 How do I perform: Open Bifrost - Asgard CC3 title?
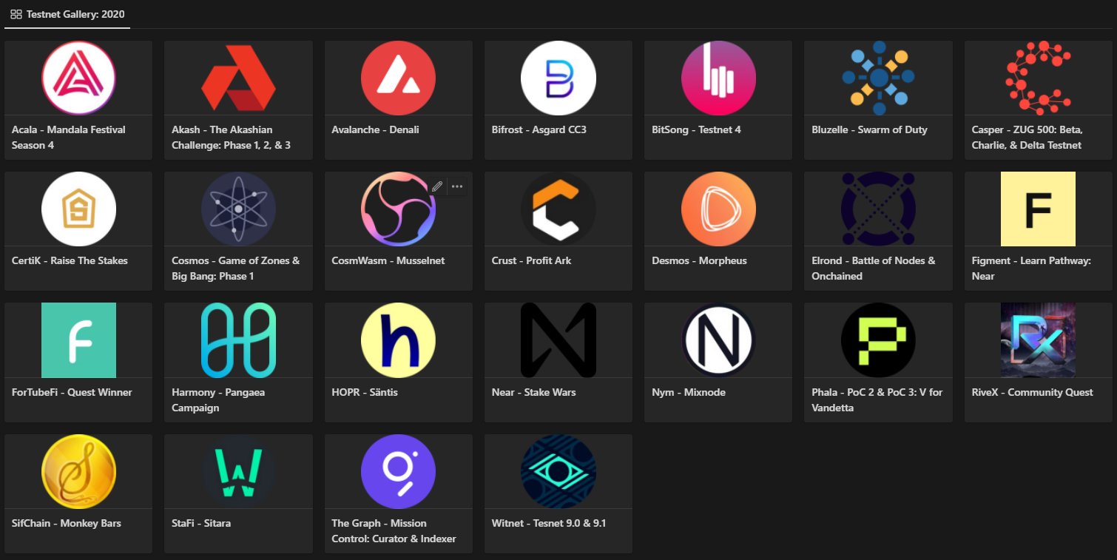coord(539,129)
